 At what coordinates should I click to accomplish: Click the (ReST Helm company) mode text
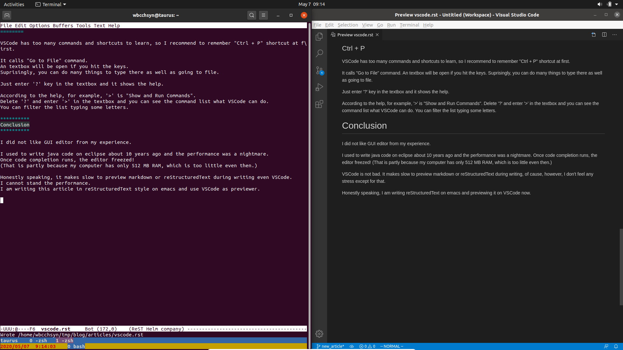(x=157, y=329)
